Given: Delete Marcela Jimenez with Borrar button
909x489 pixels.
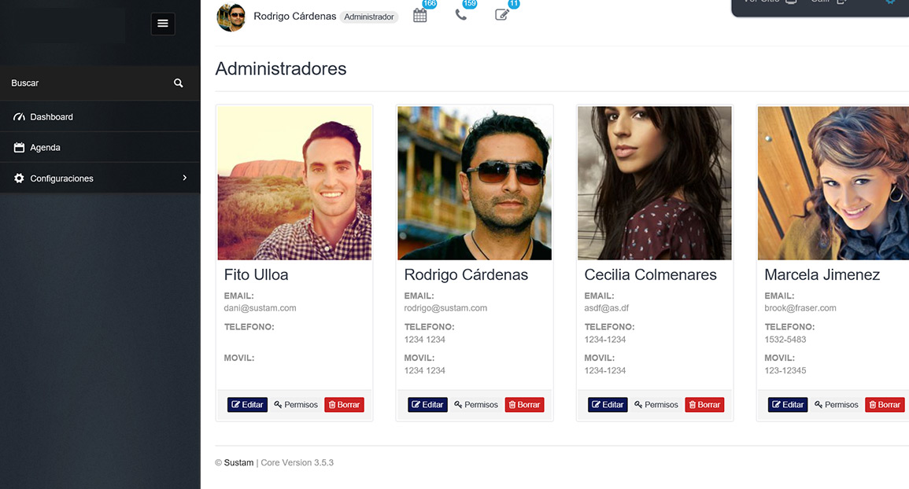Looking at the screenshot, I should [885, 404].
